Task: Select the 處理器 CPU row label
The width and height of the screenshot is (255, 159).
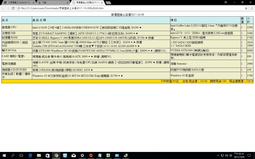Action: [x=9, y=27]
